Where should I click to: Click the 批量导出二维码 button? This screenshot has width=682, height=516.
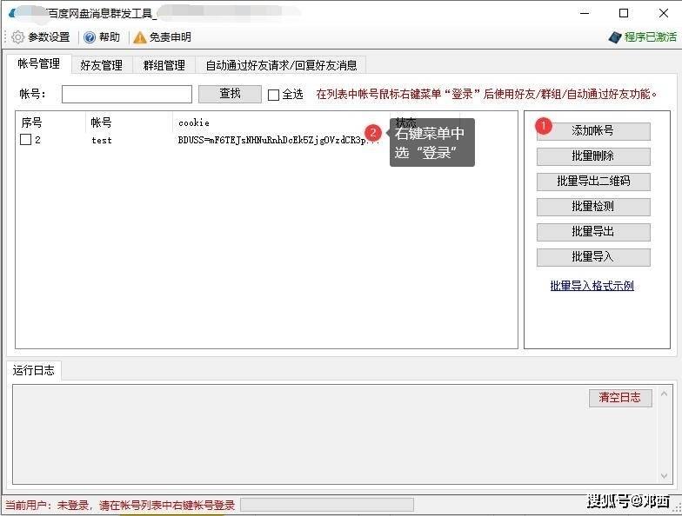(593, 181)
